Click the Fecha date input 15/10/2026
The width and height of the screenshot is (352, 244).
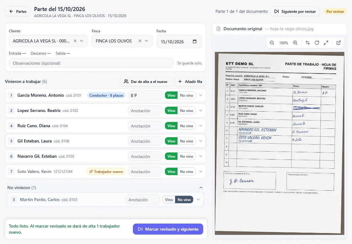pos(179,41)
